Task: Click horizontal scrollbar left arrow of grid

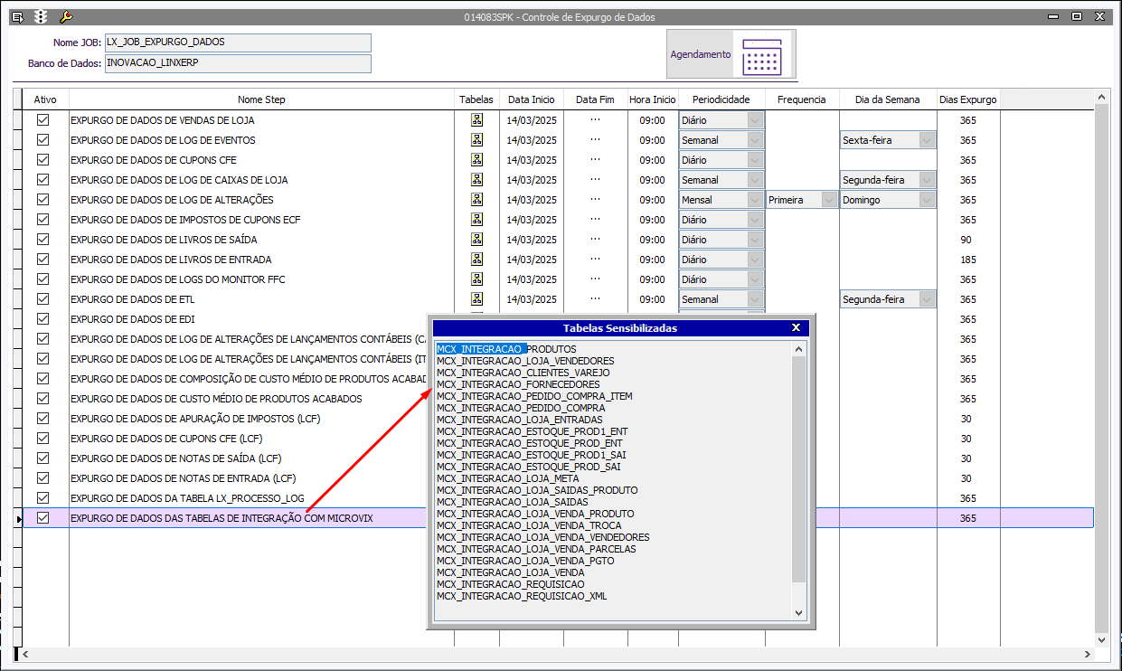Action: point(24,653)
